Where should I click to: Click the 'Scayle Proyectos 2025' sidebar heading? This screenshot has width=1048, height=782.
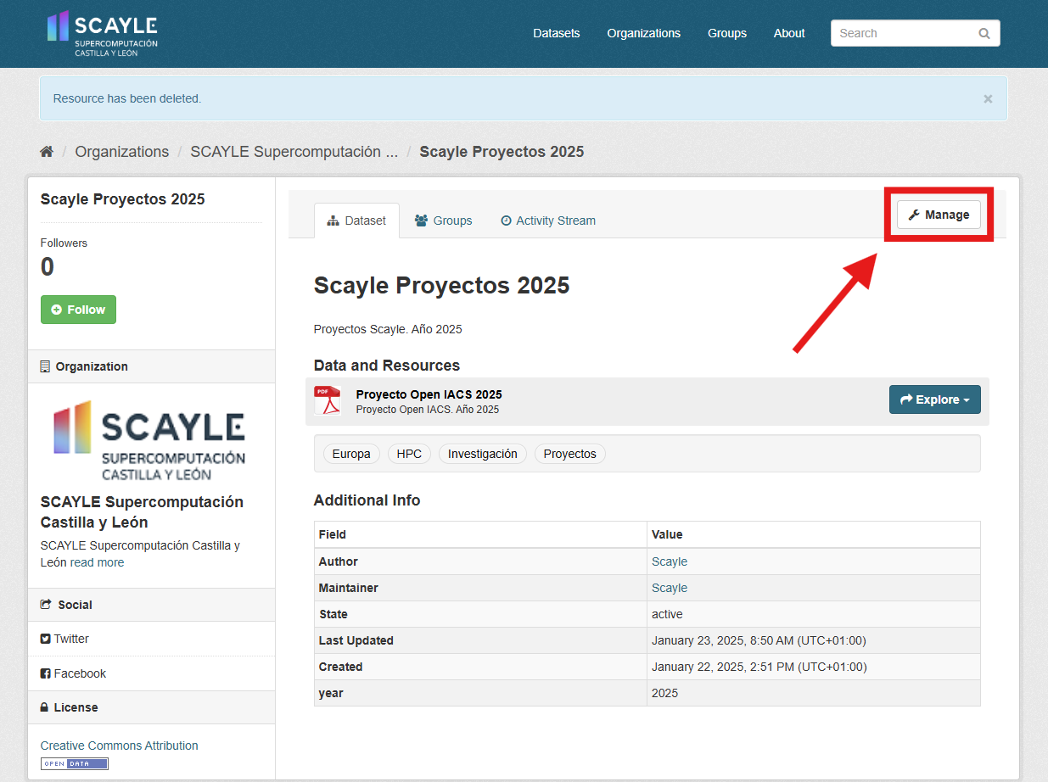pos(123,199)
